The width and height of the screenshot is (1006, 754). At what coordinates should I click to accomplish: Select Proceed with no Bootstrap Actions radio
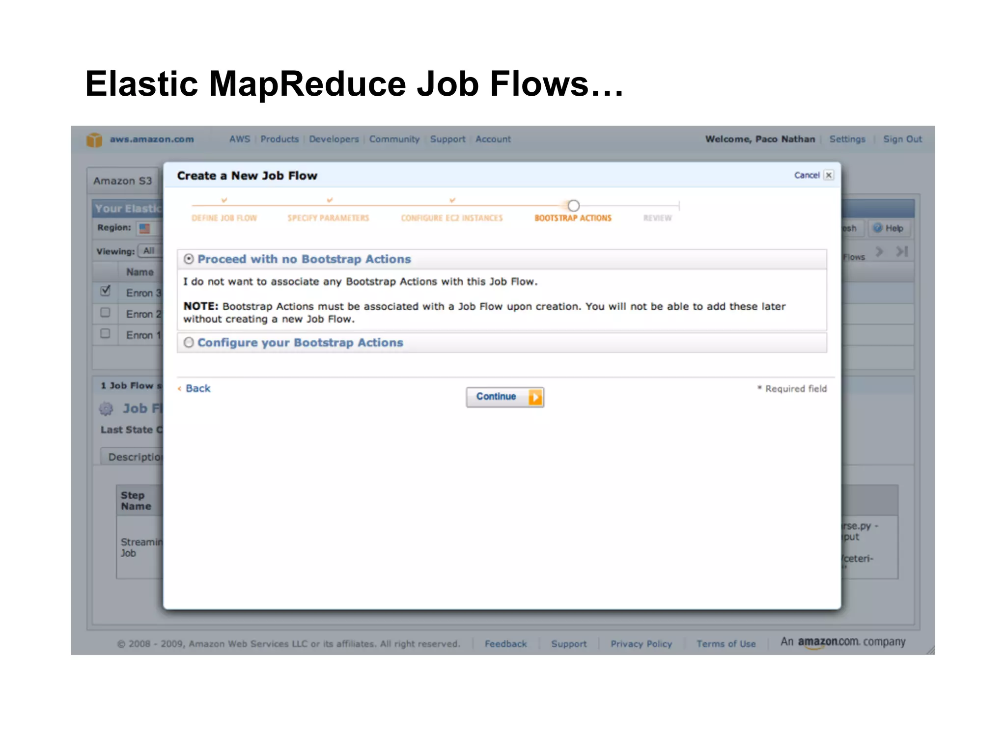(x=189, y=259)
